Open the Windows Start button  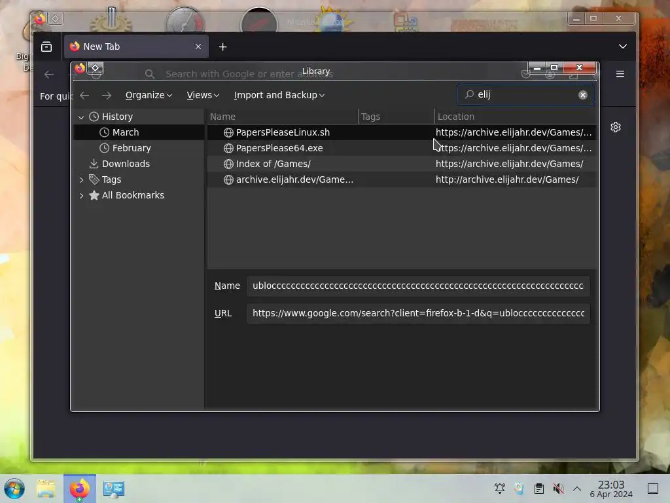point(14,489)
